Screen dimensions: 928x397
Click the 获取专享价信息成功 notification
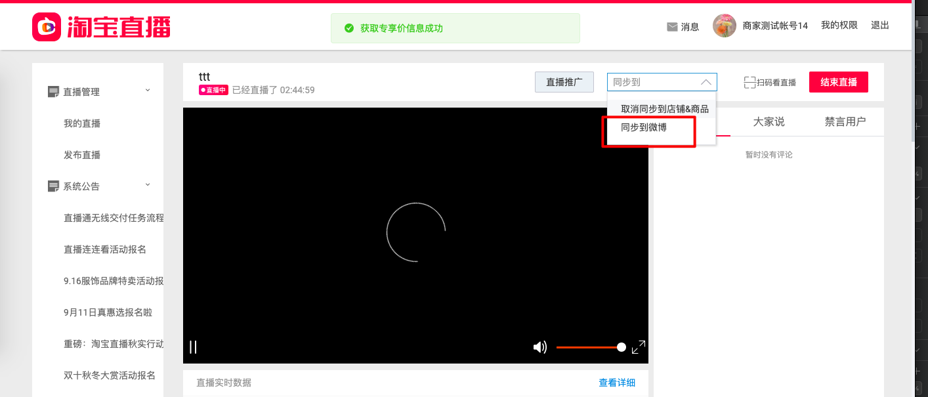[455, 28]
